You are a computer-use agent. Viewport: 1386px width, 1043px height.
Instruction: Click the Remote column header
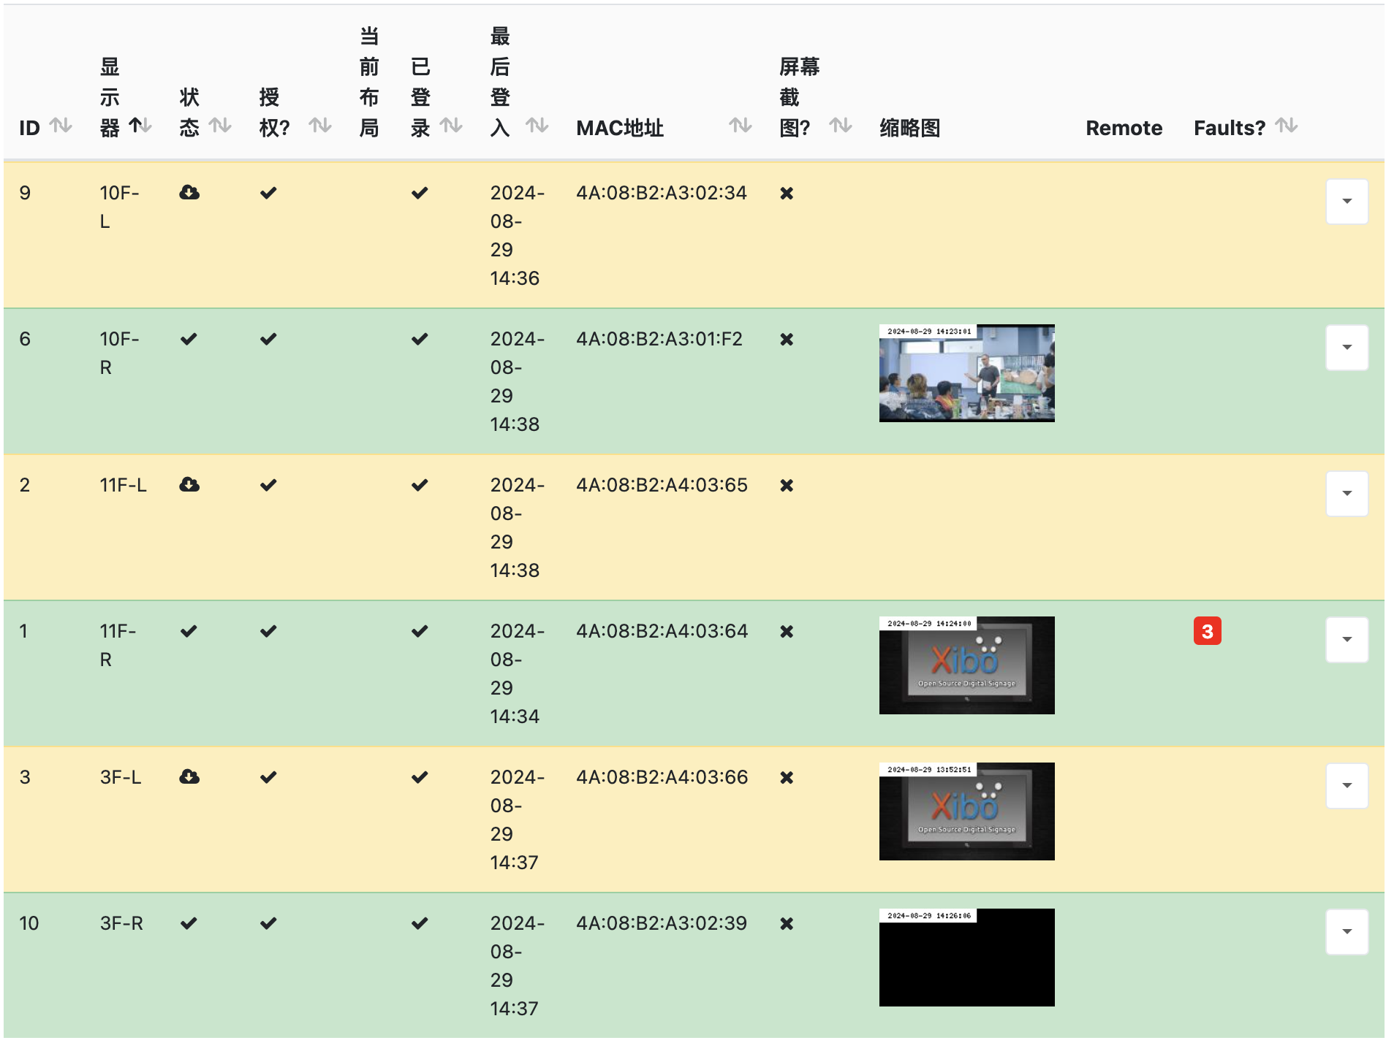[x=1124, y=128]
